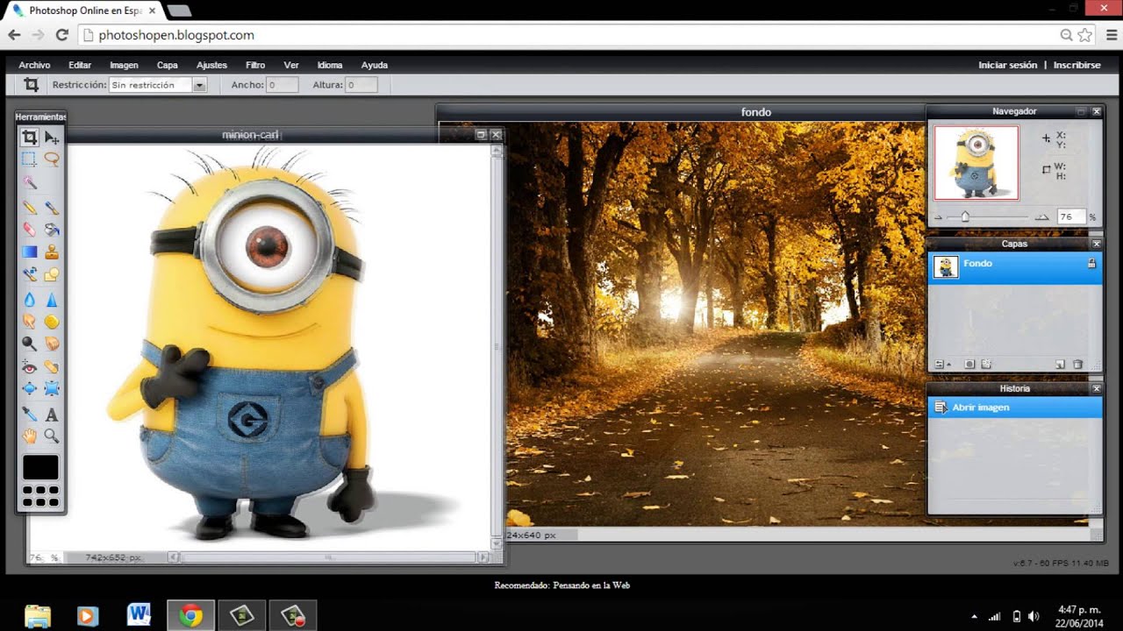Select the Smudge finger tool
The width and height of the screenshot is (1123, 631).
coord(29,322)
